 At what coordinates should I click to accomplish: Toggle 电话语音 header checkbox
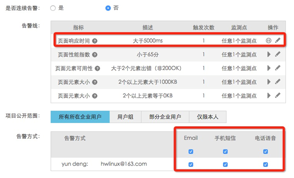tap(265, 151)
